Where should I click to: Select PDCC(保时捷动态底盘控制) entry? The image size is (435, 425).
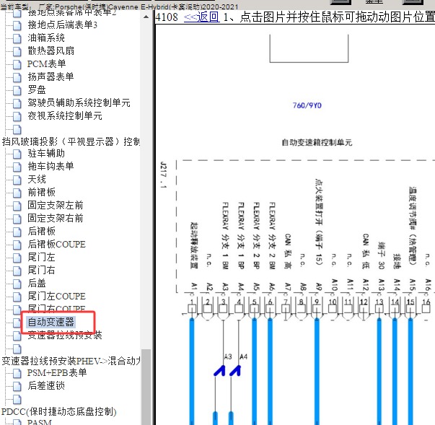[59, 411]
